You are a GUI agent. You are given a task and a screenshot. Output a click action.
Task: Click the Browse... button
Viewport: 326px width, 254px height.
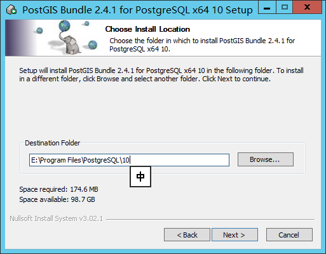point(266,159)
